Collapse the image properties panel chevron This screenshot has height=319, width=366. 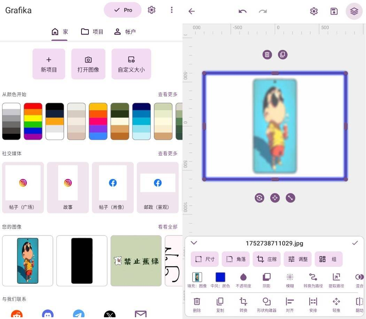click(x=194, y=243)
